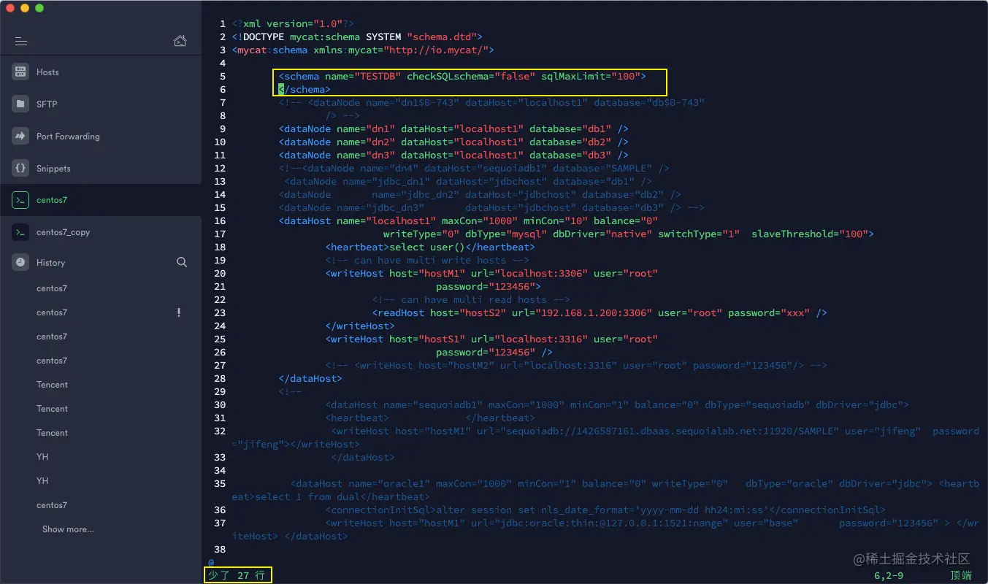Click the "schema.dtd" string on line 2

(442, 37)
